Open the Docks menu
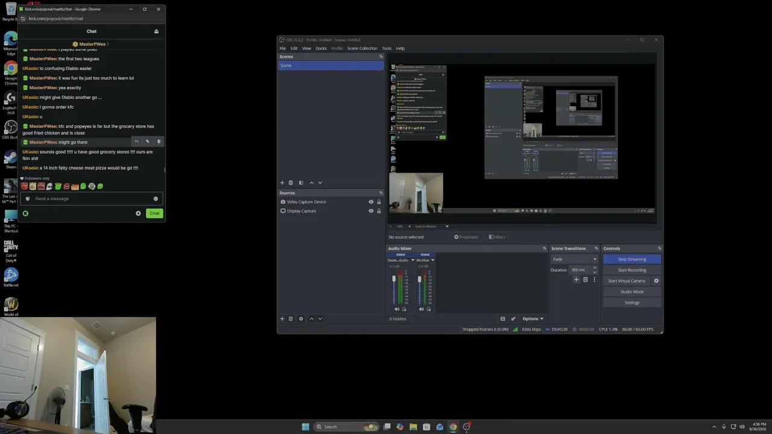Screen dimensions: 772x434 [321, 48]
